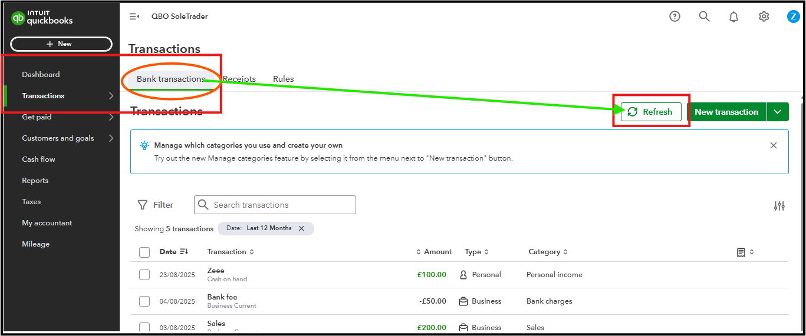Open notifications bell icon
Screen dimensions: 806x336
point(733,16)
